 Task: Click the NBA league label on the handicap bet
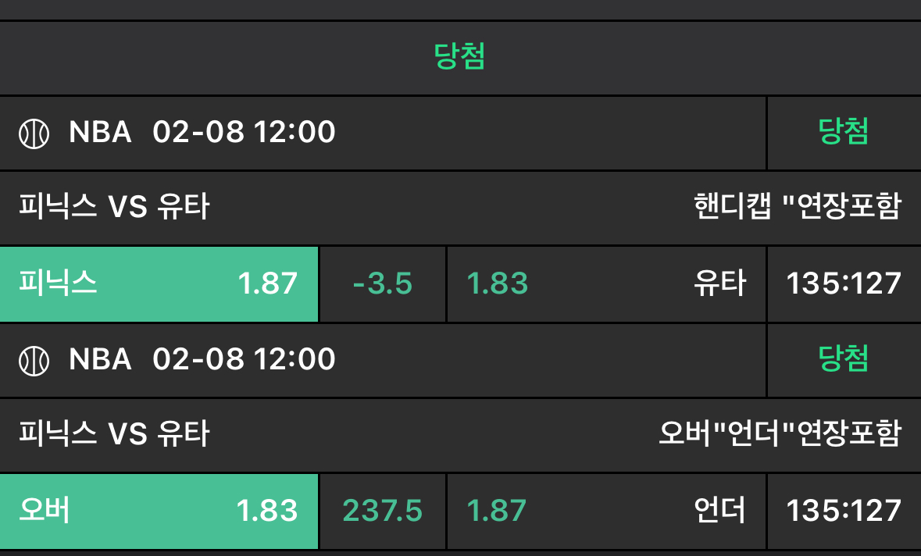pyautogui.click(x=100, y=132)
